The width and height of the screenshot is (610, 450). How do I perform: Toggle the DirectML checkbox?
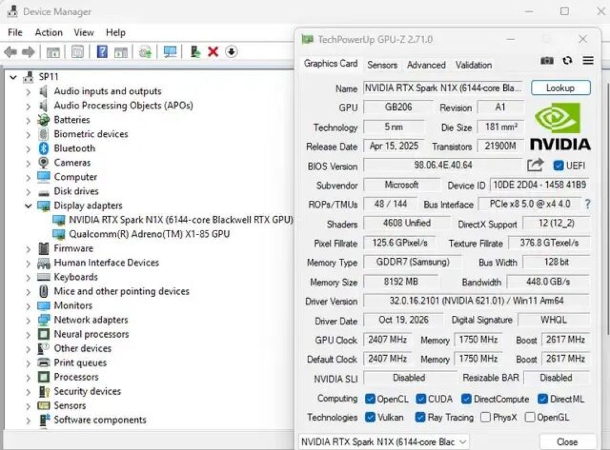pos(543,399)
